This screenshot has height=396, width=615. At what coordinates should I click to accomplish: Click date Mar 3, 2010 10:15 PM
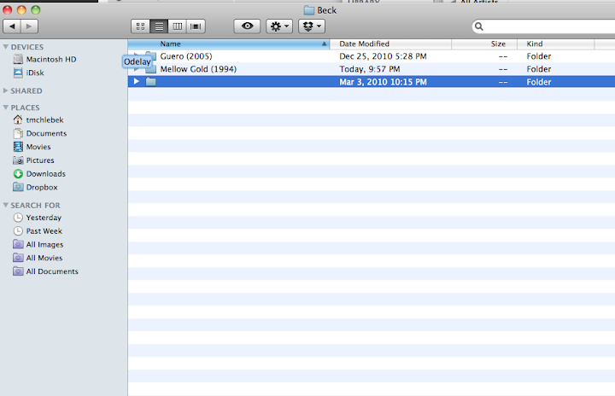[383, 82]
